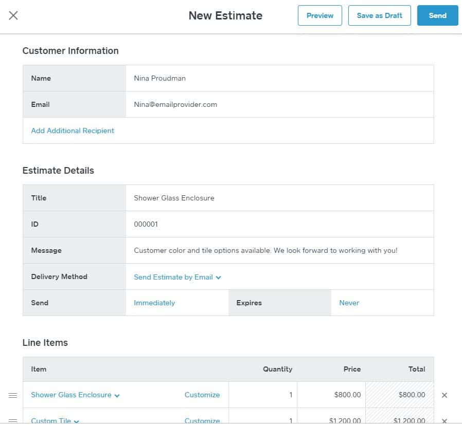
Task: Change the Never expiration setting
Action: pos(349,303)
